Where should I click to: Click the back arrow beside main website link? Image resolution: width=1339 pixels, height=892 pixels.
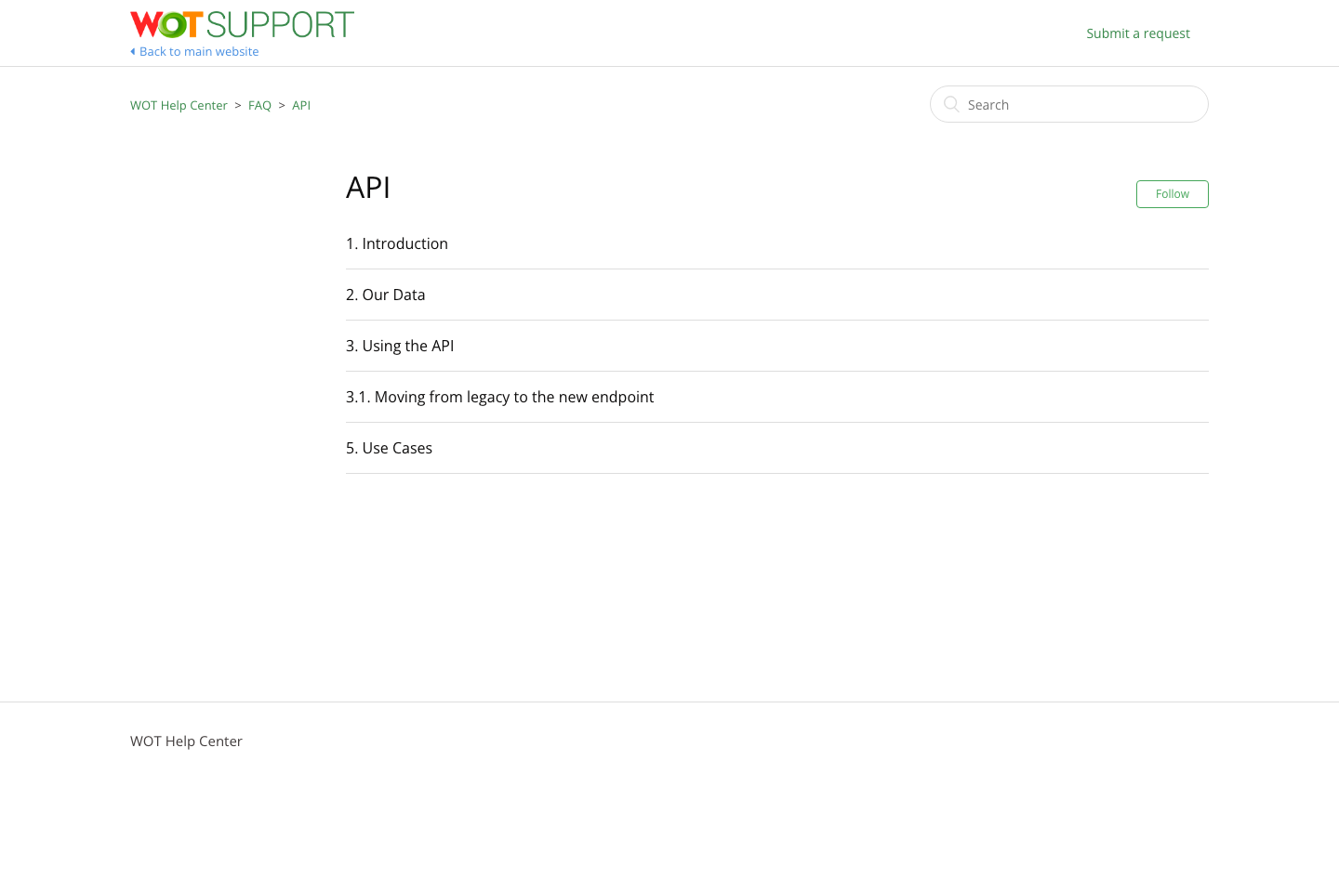point(133,51)
